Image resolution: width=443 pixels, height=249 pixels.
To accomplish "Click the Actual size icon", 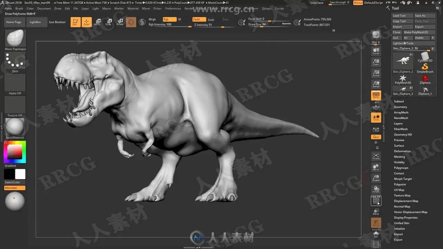I will click(376, 73).
